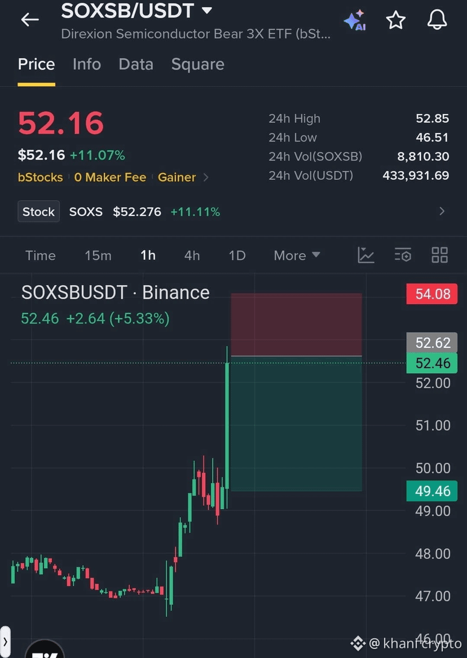Tap the +11.11% stock change value
The height and width of the screenshot is (658, 467).
195,211
